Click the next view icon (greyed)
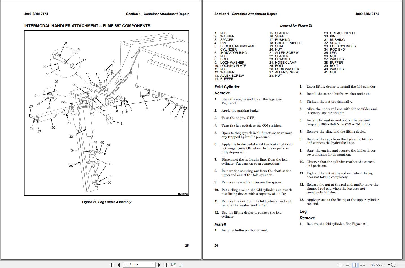The image size is (405, 268). point(181,265)
